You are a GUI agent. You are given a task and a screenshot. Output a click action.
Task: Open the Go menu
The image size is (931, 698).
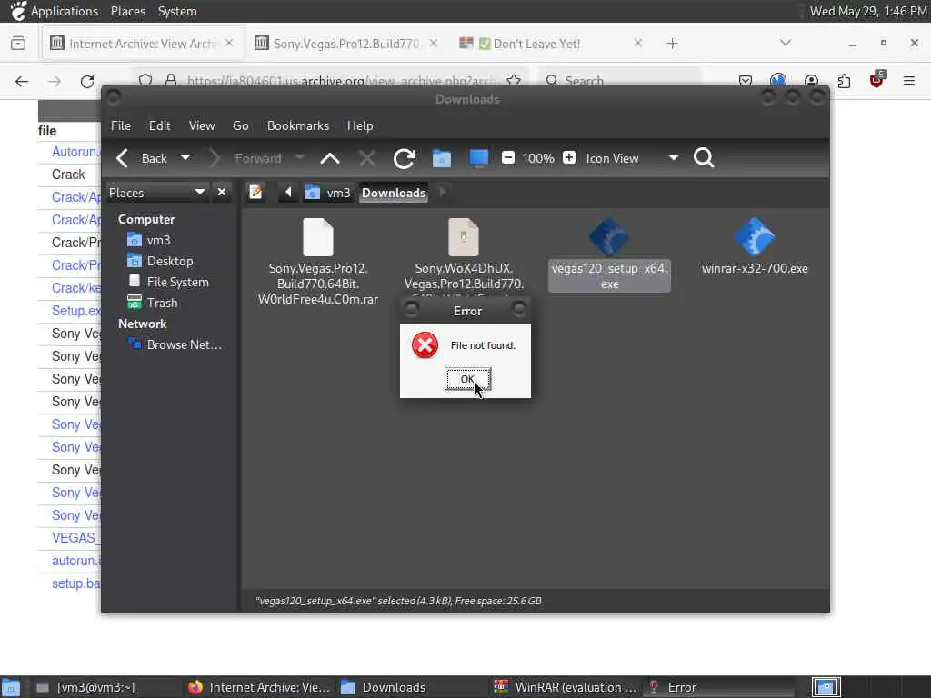(x=240, y=125)
